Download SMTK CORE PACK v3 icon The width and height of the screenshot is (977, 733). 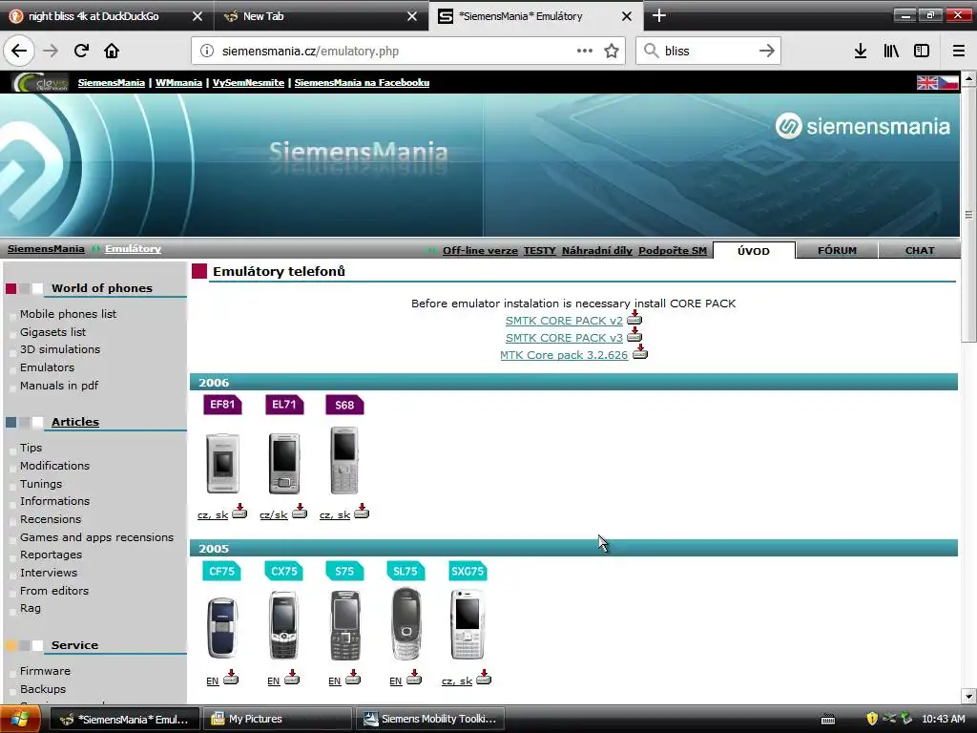634,335
